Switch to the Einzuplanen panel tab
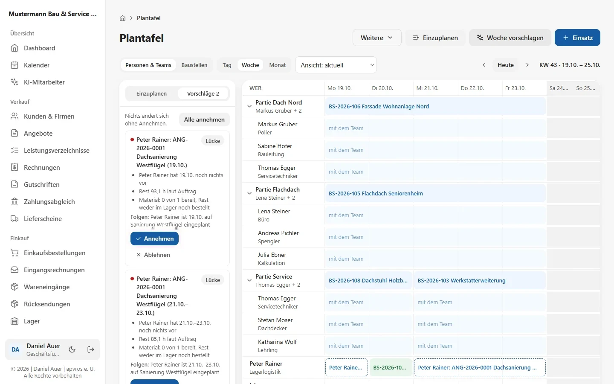The width and height of the screenshot is (614, 384). coord(151,93)
